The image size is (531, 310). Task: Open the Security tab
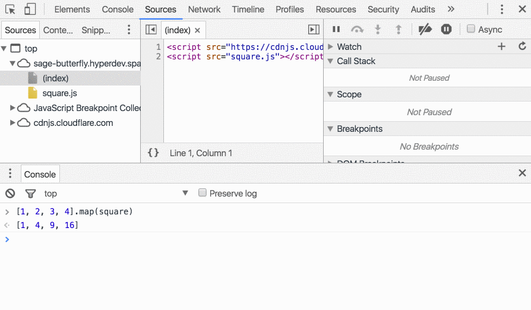point(383,10)
